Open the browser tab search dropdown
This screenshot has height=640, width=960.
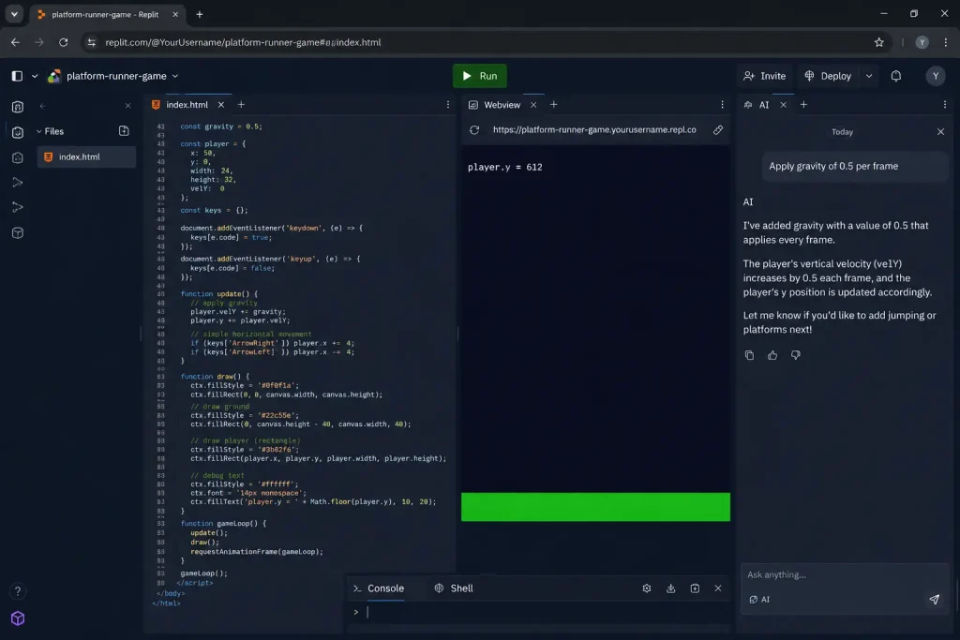tap(14, 14)
